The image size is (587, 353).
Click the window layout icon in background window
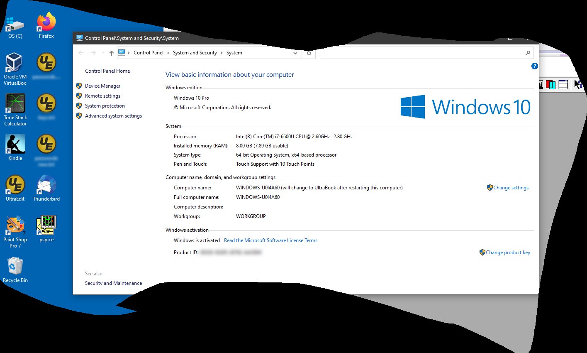[x=563, y=85]
